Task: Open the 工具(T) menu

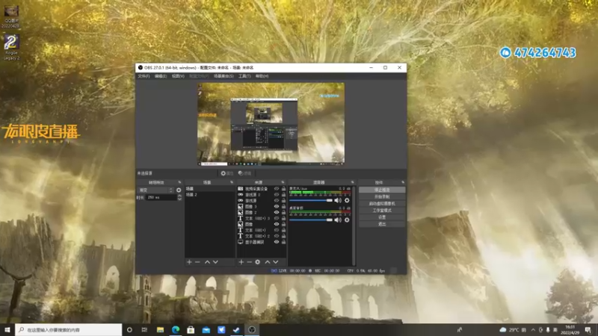Action: click(x=244, y=76)
